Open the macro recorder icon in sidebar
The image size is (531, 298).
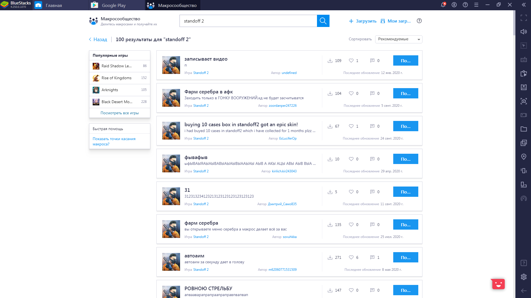click(x=524, y=73)
